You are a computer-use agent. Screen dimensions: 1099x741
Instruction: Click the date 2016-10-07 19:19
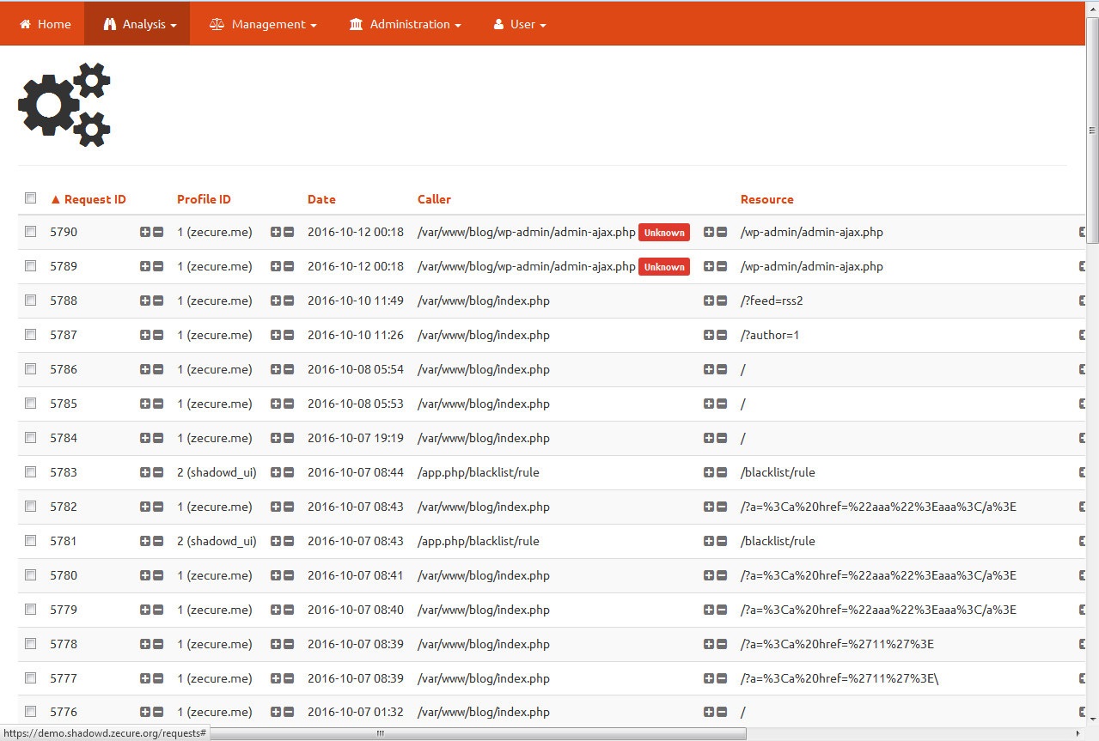click(x=356, y=438)
